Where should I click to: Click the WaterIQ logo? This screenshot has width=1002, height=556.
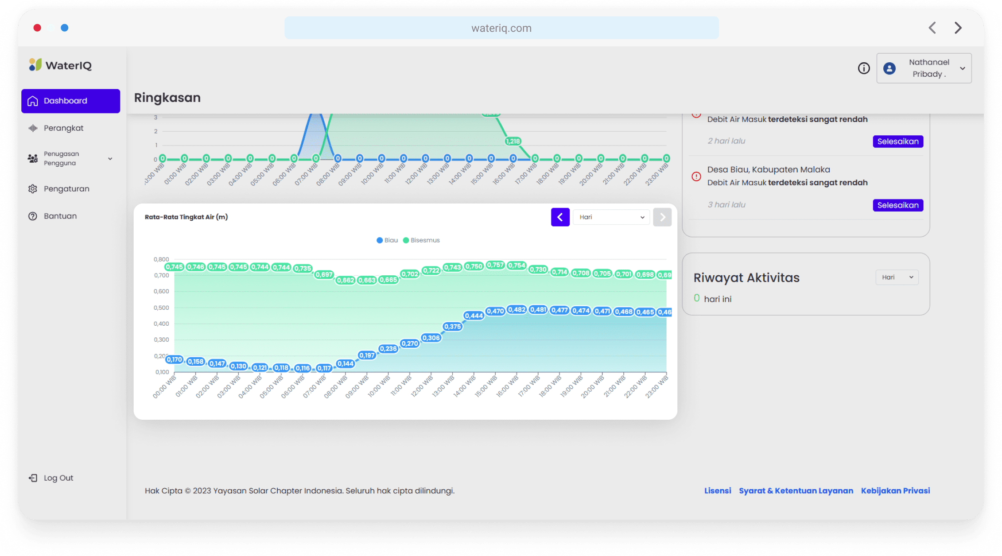[60, 65]
